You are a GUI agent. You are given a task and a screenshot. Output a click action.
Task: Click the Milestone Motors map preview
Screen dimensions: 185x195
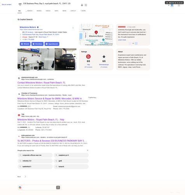pyautogui.click(x=96, y=35)
